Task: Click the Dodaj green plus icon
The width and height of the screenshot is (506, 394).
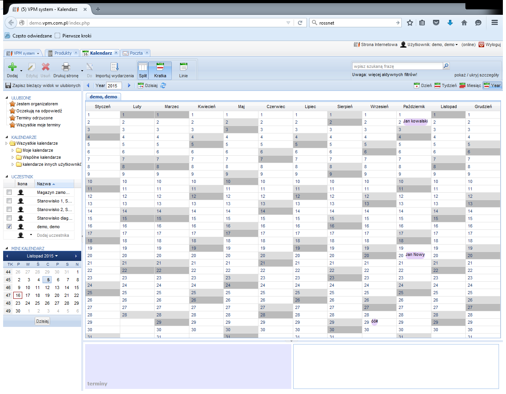Action: click(x=12, y=67)
